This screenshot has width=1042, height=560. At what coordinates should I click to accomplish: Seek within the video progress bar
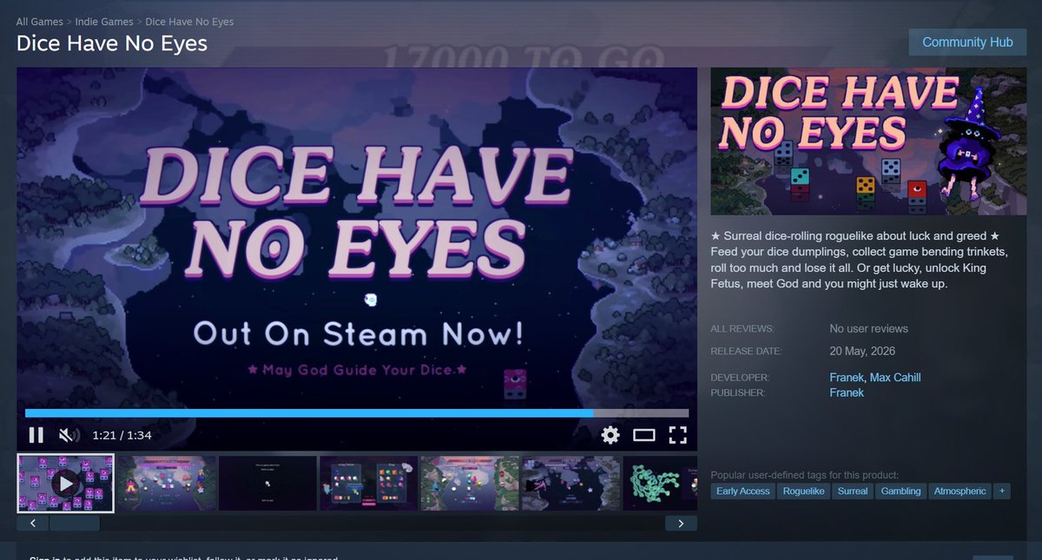(x=357, y=413)
